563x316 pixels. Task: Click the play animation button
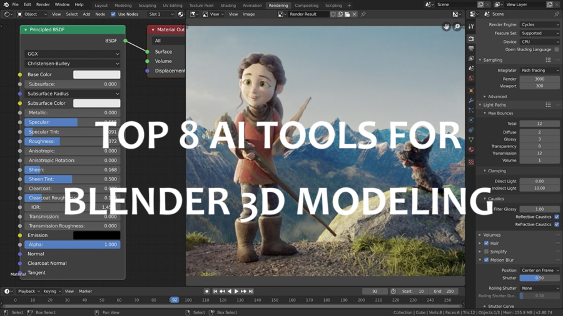(x=236, y=291)
